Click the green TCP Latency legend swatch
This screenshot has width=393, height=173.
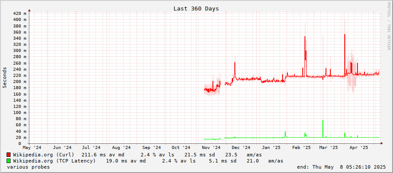click(8, 161)
